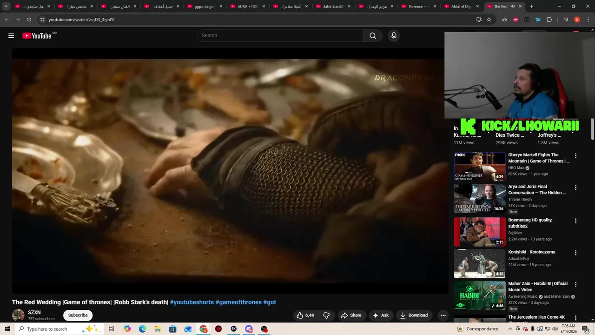Click the magnifier search button
Viewport: 595px width, 335px height.
click(x=373, y=36)
